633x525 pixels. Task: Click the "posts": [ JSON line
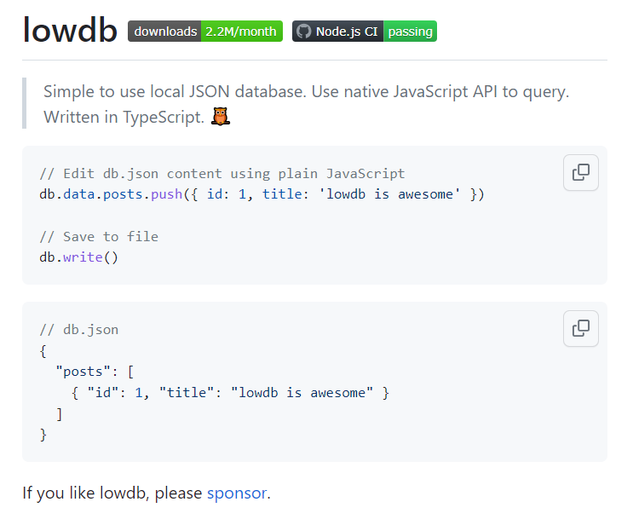(95, 372)
